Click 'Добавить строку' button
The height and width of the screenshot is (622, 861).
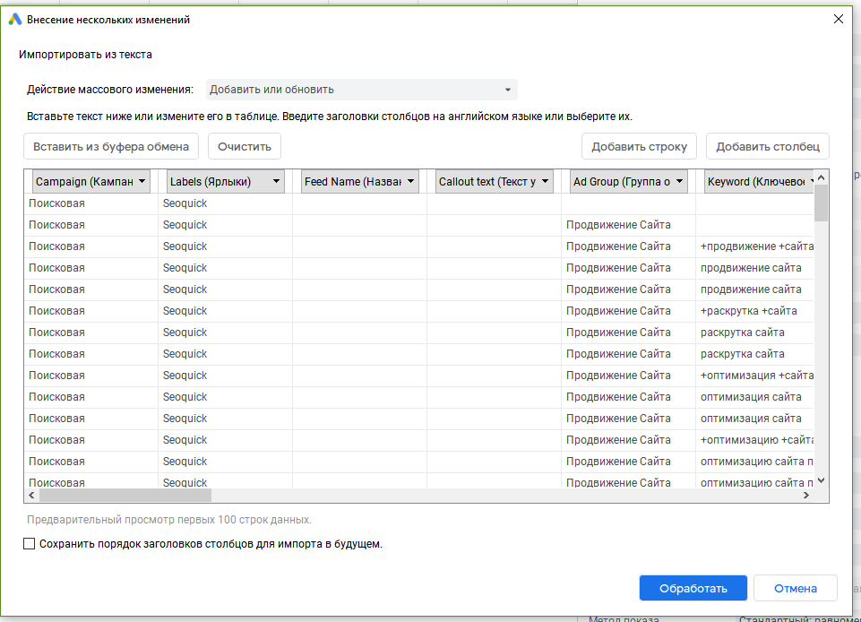pos(639,147)
